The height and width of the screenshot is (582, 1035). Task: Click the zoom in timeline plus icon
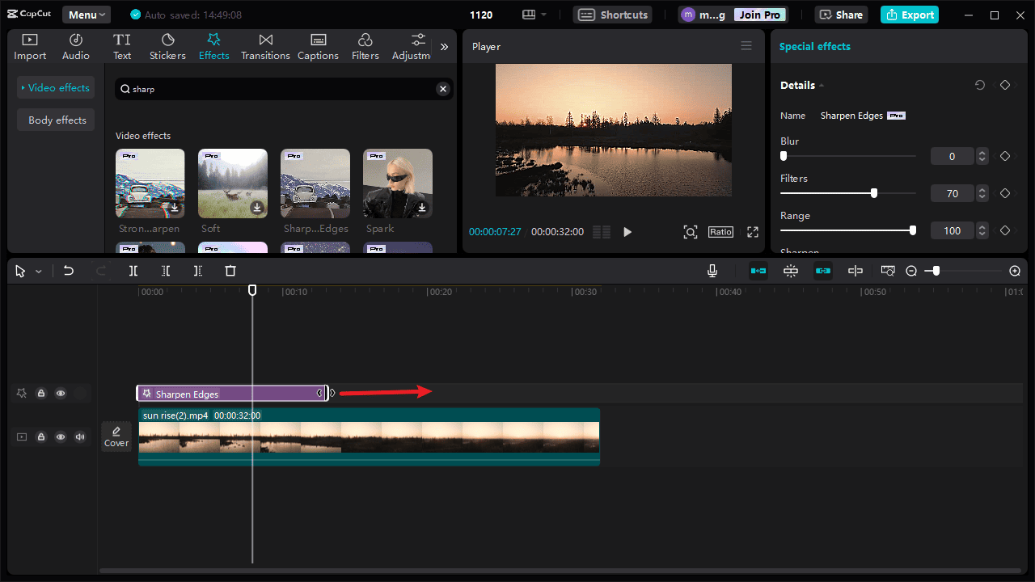coord(1015,272)
